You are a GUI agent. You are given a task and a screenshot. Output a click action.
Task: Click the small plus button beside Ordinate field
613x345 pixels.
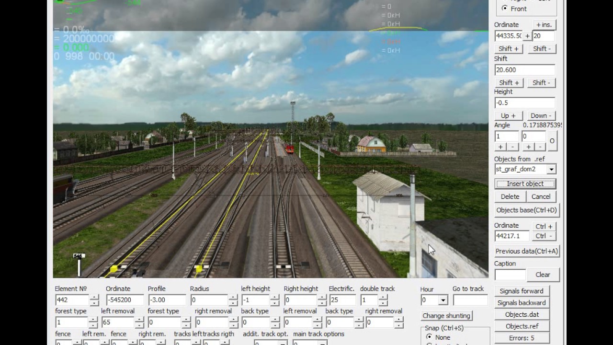click(527, 36)
